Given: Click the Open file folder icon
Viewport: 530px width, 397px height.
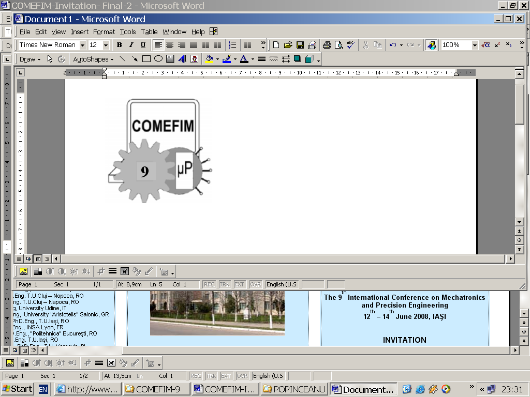Looking at the screenshot, I should [288, 45].
